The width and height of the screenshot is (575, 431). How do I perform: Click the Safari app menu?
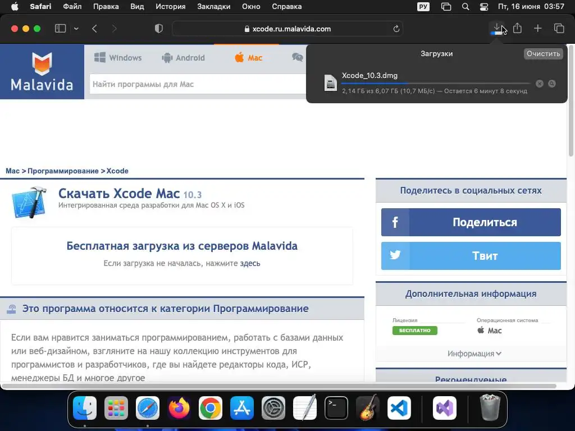[x=40, y=7]
